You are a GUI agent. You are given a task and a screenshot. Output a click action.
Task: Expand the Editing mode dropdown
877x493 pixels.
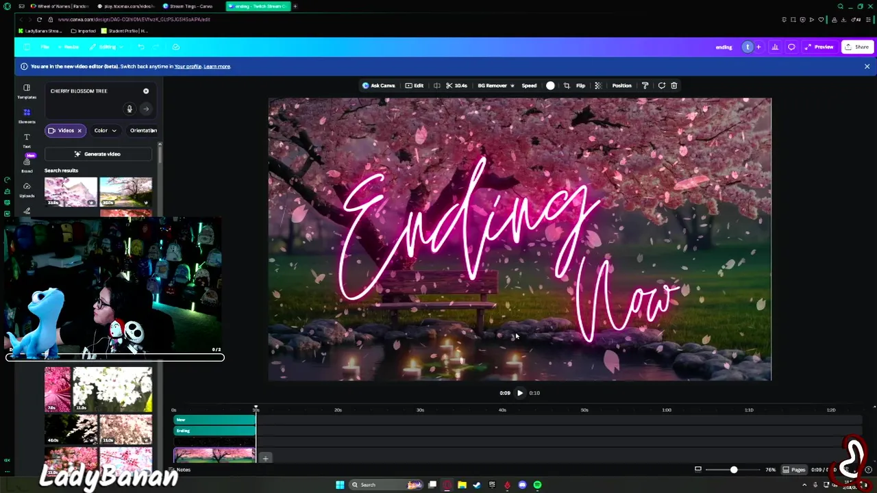[x=107, y=47]
